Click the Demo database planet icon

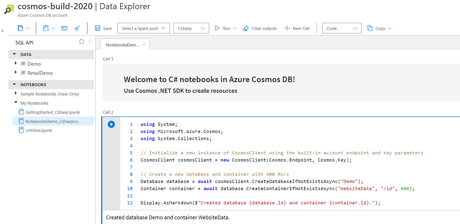click(x=23, y=64)
